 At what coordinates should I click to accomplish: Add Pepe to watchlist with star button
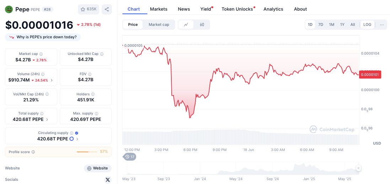coord(89,10)
